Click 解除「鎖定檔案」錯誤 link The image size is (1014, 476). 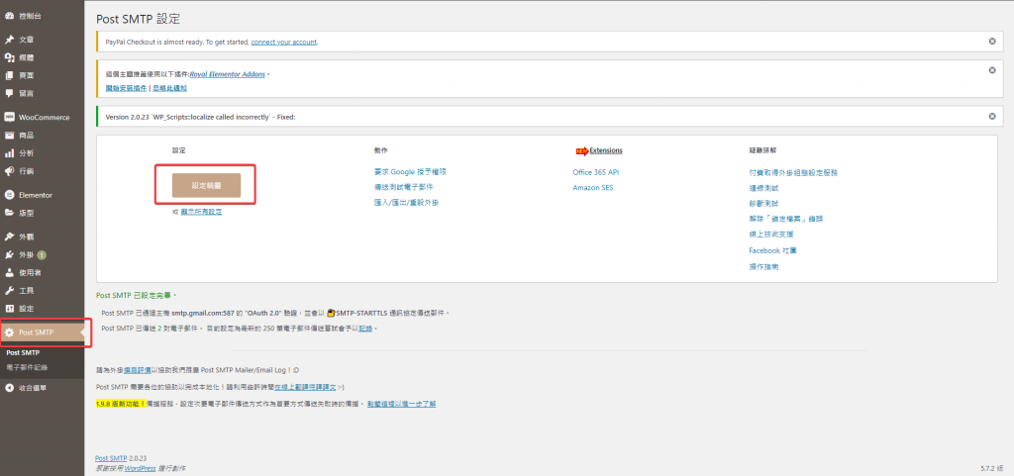[x=785, y=219]
